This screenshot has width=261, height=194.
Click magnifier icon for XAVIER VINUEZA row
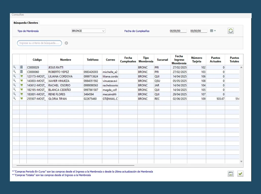pyautogui.click(x=14, y=81)
